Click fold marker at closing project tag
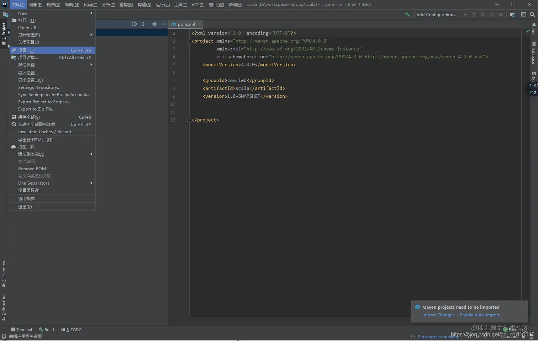The image size is (538, 341). 189,120
